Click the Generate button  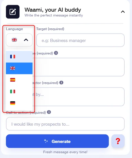pos(57,141)
